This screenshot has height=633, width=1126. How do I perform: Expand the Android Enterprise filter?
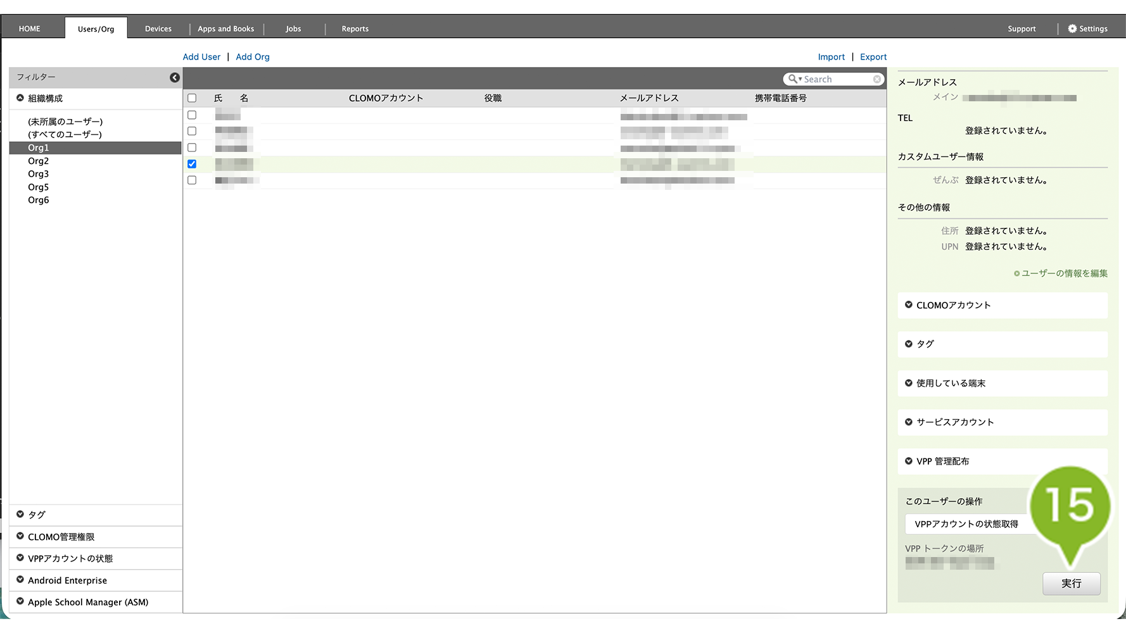(67, 580)
